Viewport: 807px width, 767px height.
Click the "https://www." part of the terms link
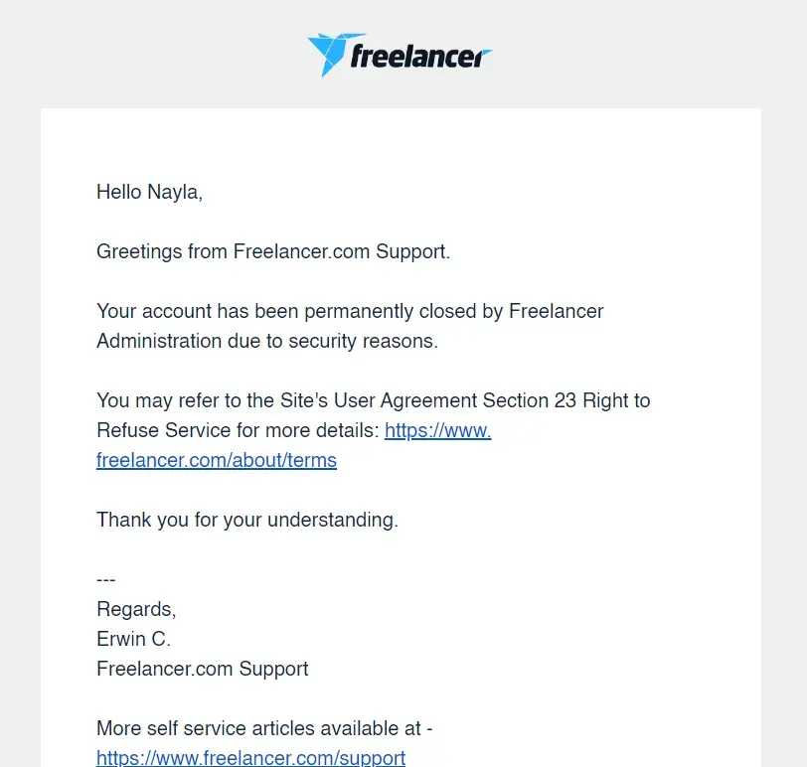point(437,430)
